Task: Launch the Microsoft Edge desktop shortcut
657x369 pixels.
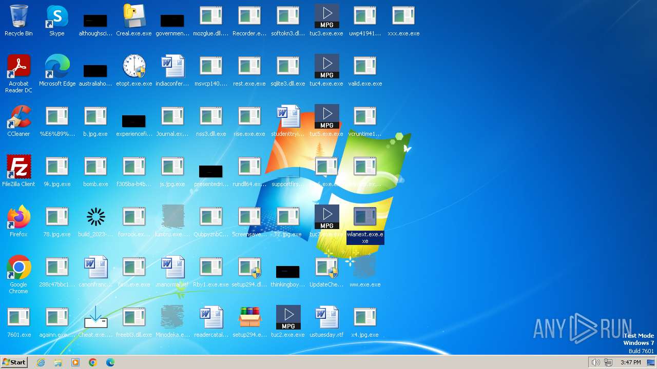Action: pyautogui.click(x=57, y=67)
